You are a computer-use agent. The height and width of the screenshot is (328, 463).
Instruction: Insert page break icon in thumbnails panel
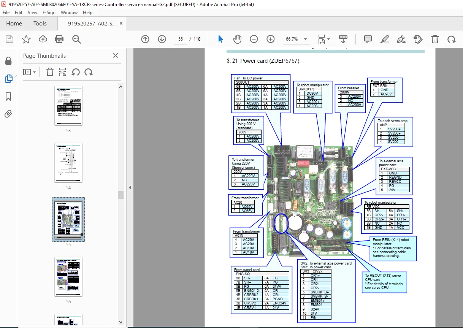coord(63,72)
